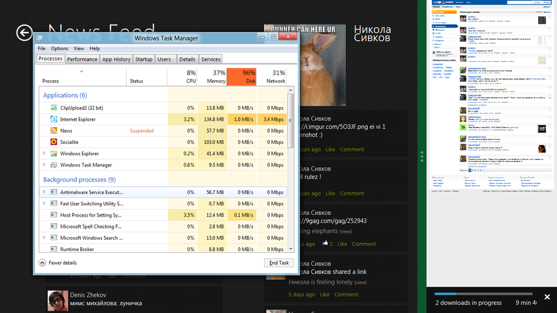Click the Status column header
The width and height of the screenshot is (557, 313).
pos(147,76)
